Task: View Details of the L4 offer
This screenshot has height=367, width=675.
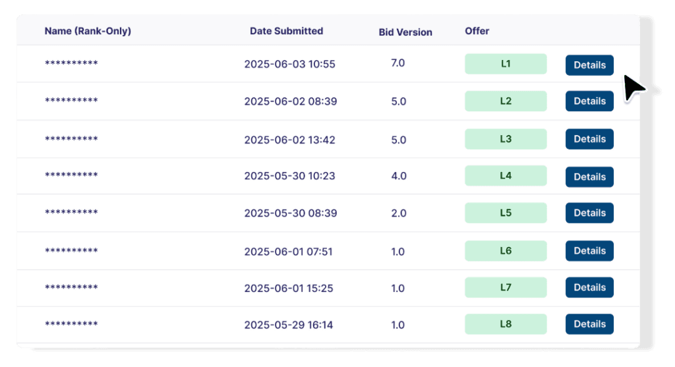Action: (589, 177)
